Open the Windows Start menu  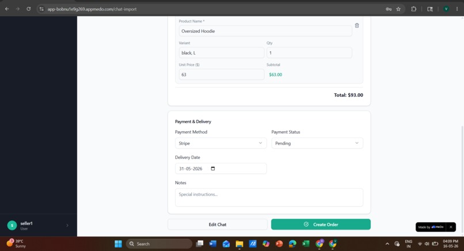coord(118,244)
